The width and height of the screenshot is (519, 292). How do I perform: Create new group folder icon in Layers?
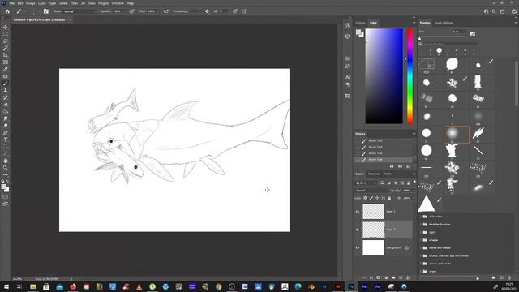tap(393, 277)
